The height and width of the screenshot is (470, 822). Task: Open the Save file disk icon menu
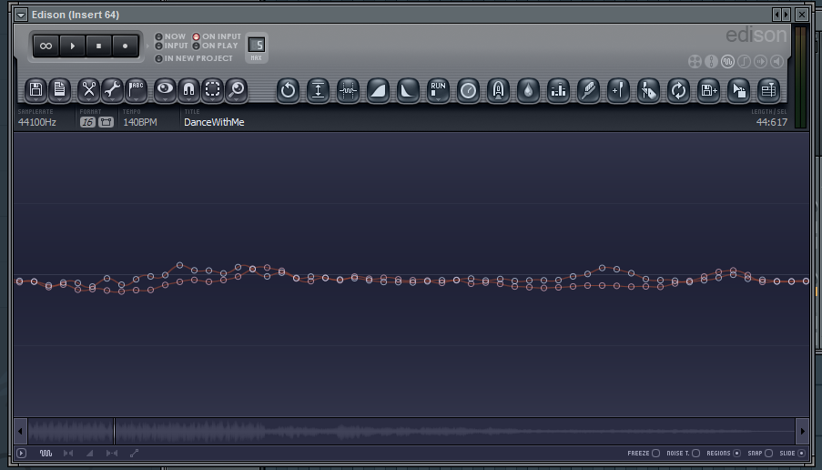[36, 90]
